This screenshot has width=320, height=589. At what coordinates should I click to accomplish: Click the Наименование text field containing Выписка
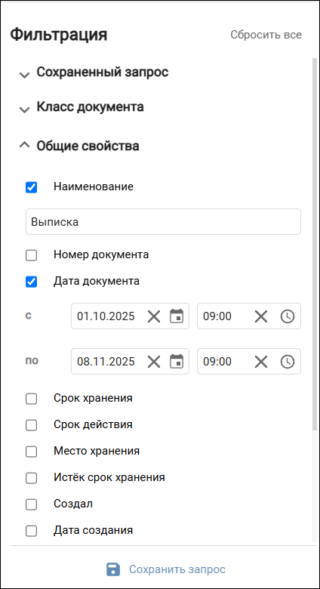coord(163,221)
